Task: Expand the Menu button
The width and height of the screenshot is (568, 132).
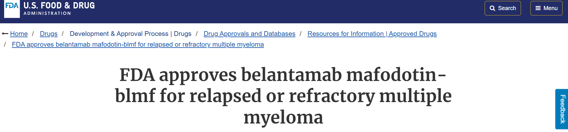Action: coord(546,8)
